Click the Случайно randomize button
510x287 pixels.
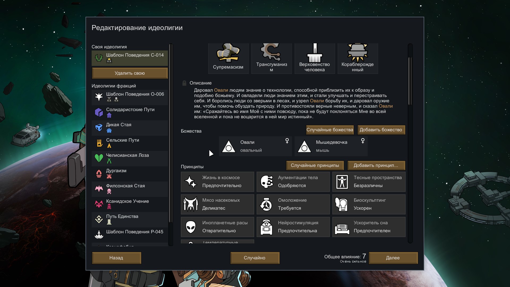click(x=254, y=258)
